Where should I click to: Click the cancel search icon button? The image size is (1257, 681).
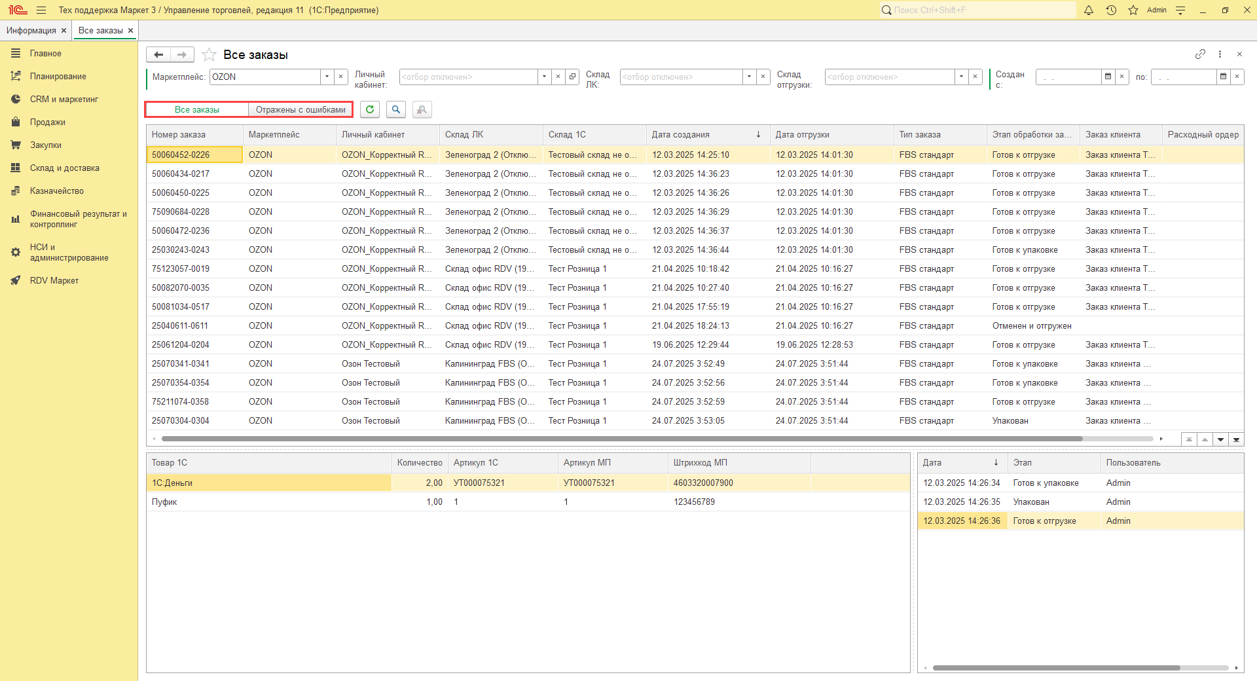click(x=422, y=109)
